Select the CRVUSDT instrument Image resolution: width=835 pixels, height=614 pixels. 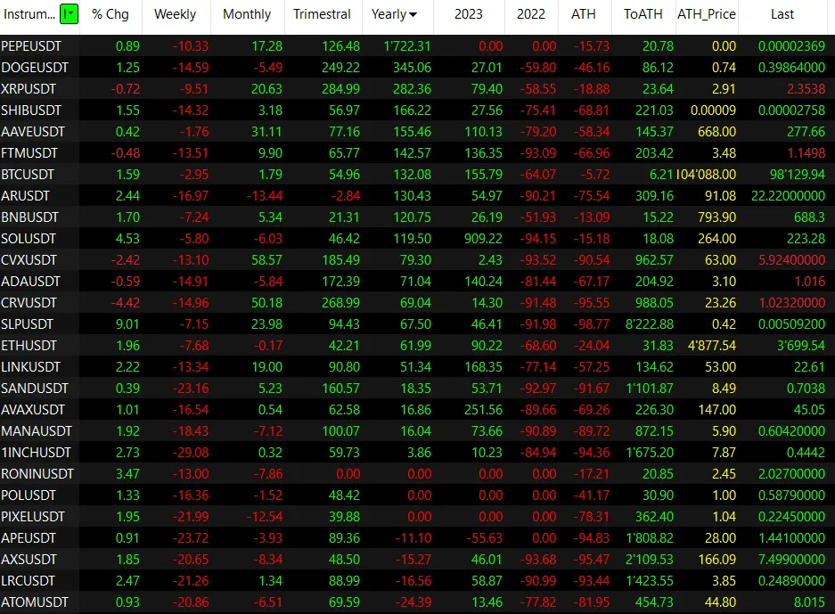pyautogui.click(x=29, y=302)
